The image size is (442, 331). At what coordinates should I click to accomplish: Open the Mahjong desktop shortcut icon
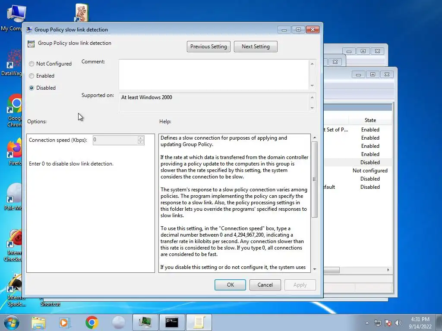tap(82, 12)
